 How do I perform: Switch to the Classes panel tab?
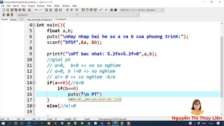pyautogui.click(x=13, y=20)
